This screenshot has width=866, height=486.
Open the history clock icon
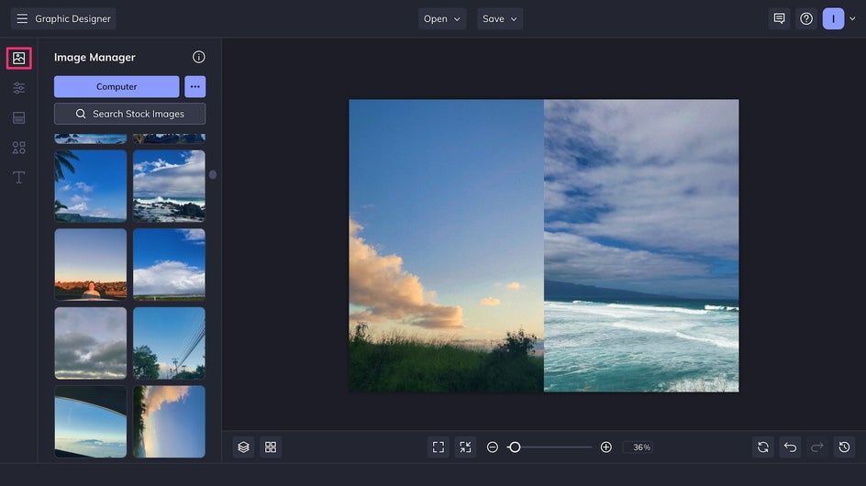(x=845, y=447)
